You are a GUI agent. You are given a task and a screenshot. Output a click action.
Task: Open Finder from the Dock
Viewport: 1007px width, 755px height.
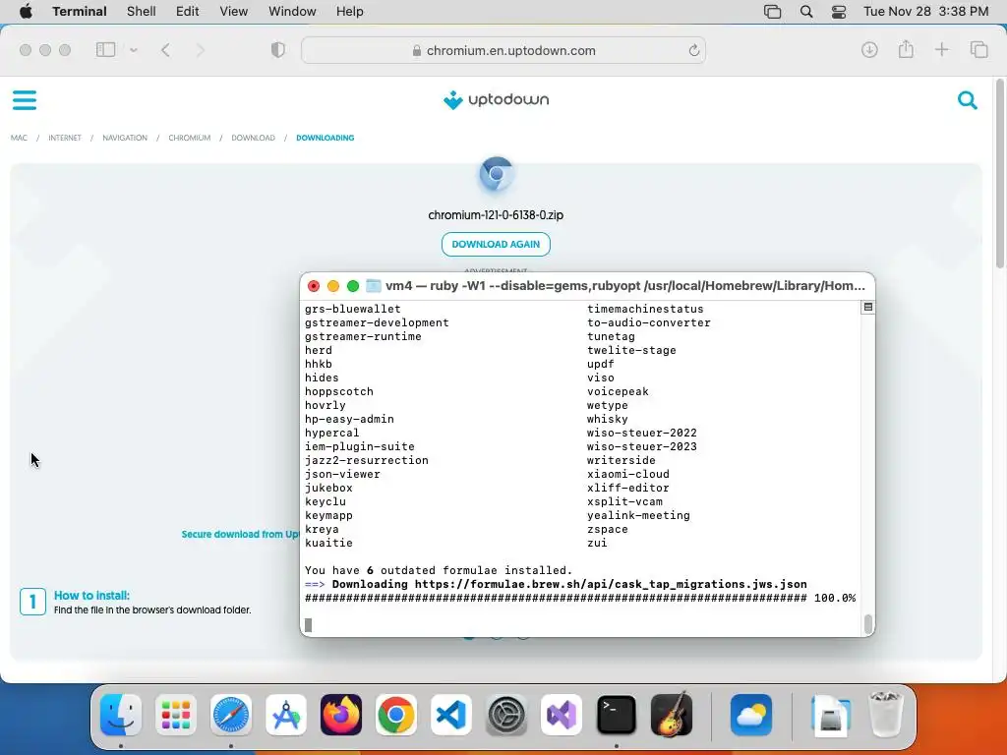click(121, 715)
